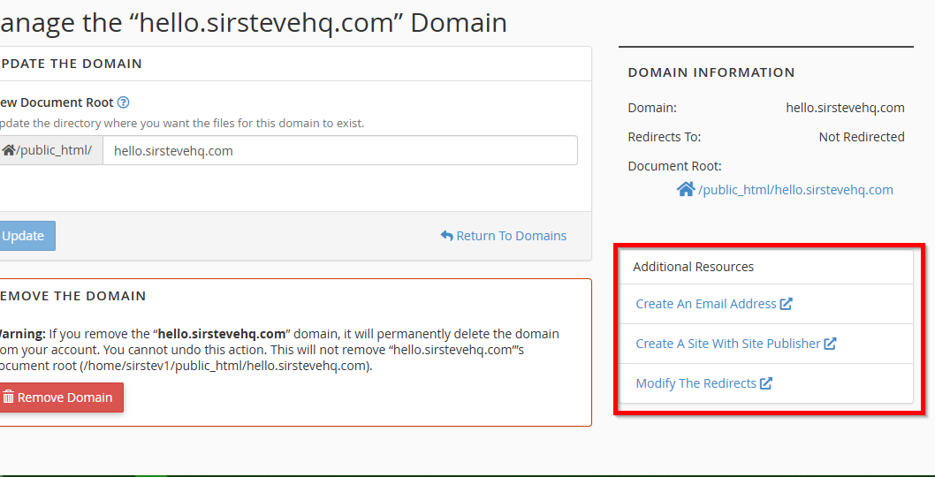Click the New Document Root label
935x477 pixels.
coord(56,102)
